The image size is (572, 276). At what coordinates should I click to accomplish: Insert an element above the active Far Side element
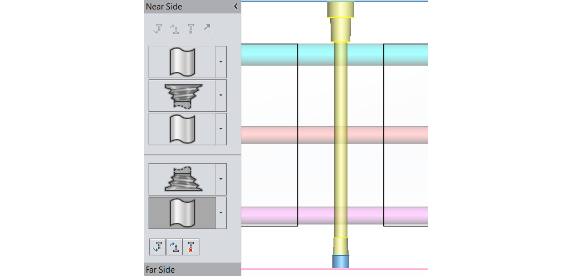(174, 247)
